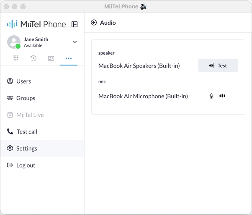This screenshot has height=215, width=252.
Task: Start a Test call
Action: [27, 132]
